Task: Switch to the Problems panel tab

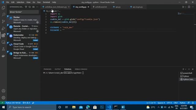Action: click(47, 69)
